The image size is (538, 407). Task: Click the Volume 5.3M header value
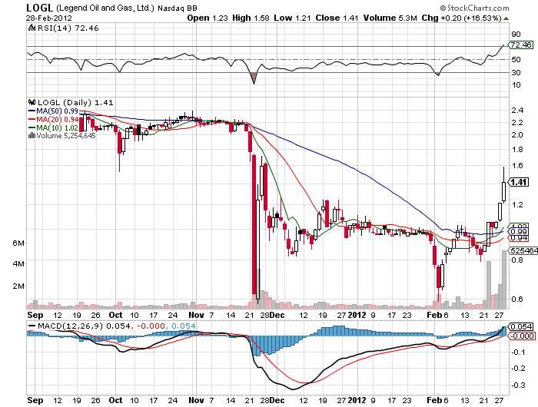(x=390, y=18)
